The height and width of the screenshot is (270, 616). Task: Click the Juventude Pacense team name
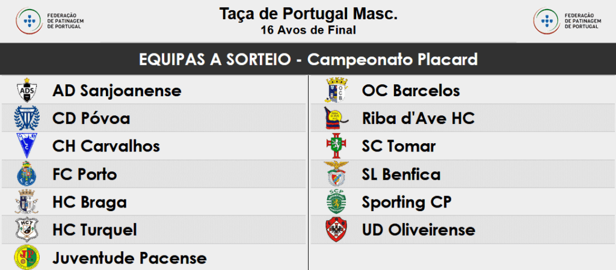[129, 258]
